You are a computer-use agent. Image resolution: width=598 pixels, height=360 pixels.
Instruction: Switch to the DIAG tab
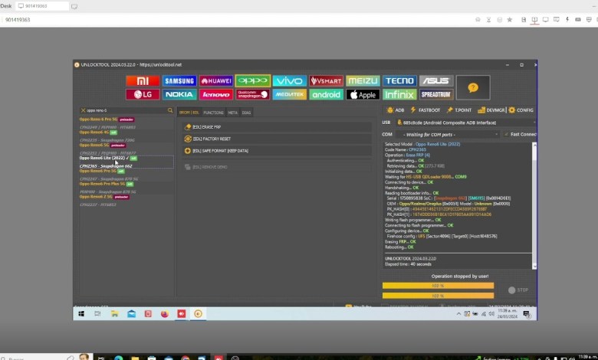point(246,113)
